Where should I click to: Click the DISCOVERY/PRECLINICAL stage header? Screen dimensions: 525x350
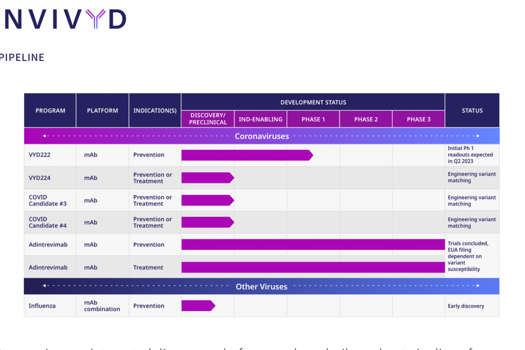point(208,119)
